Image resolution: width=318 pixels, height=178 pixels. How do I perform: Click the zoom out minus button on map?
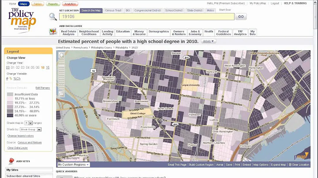pyautogui.click(x=61, y=94)
